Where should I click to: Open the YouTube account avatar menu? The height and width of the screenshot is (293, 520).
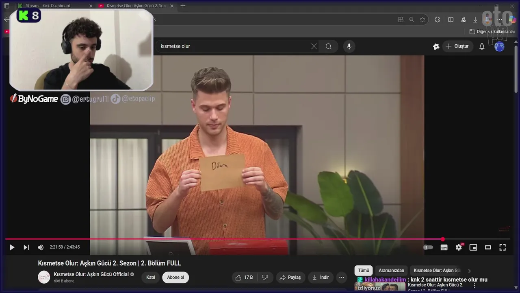point(499,46)
